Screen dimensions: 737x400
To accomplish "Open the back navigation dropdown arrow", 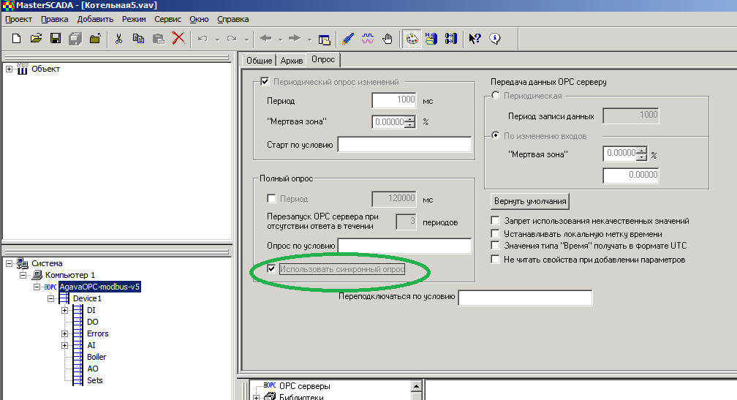I will coord(280,39).
